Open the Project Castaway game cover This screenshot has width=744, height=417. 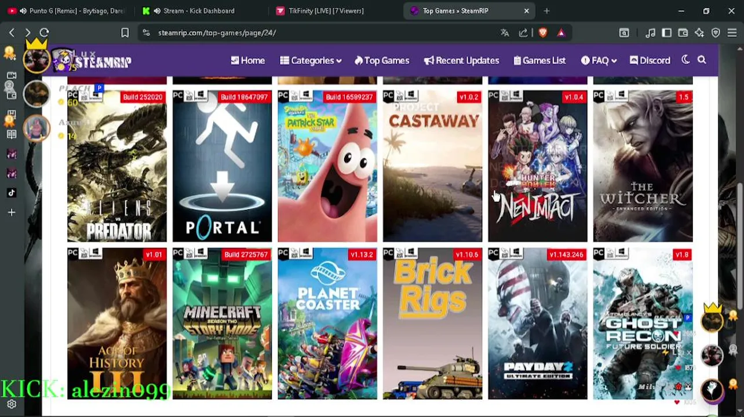pos(432,166)
